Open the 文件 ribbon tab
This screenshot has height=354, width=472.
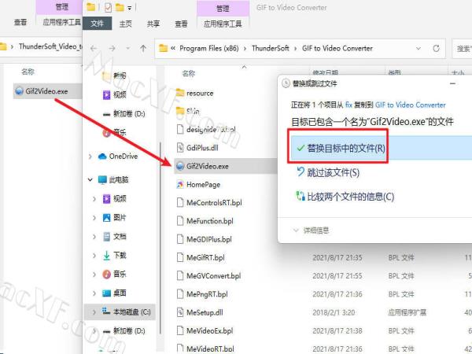tap(98, 24)
